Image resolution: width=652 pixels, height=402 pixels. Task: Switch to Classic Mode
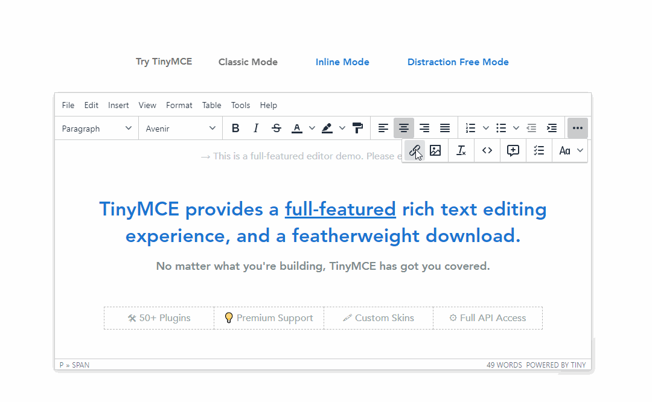pyautogui.click(x=248, y=62)
